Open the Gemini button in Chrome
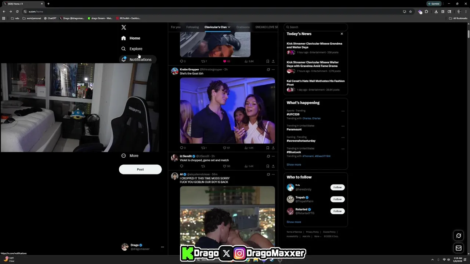This screenshot has width=470, height=264. 434,4
